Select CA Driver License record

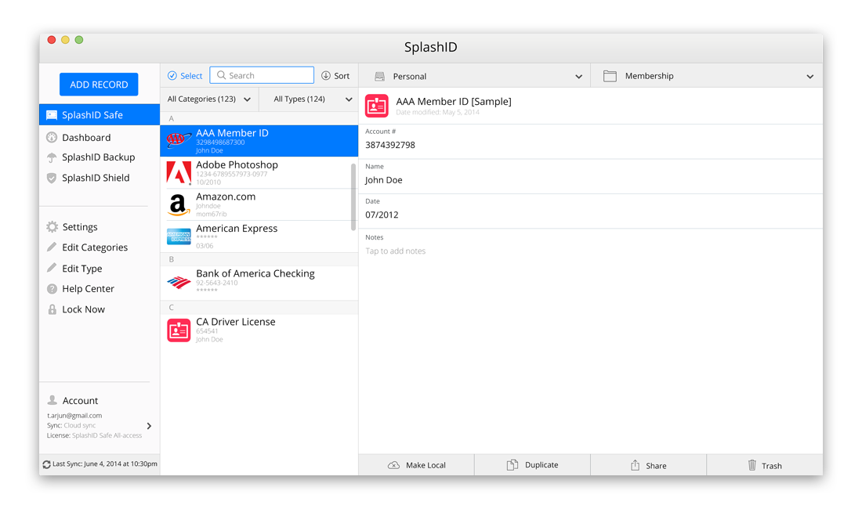point(259,330)
